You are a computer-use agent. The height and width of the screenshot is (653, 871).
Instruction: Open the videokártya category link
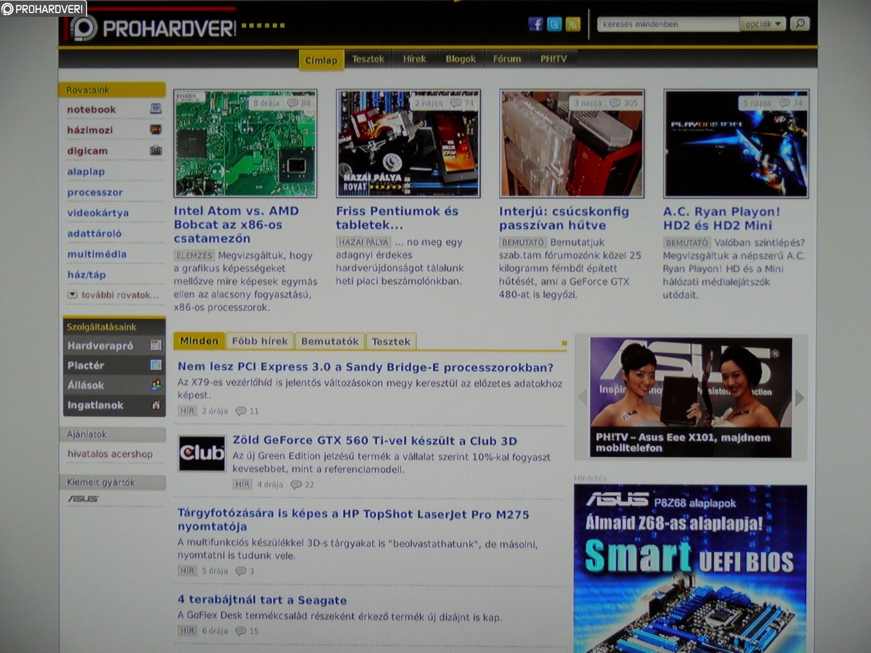[x=98, y=213]
